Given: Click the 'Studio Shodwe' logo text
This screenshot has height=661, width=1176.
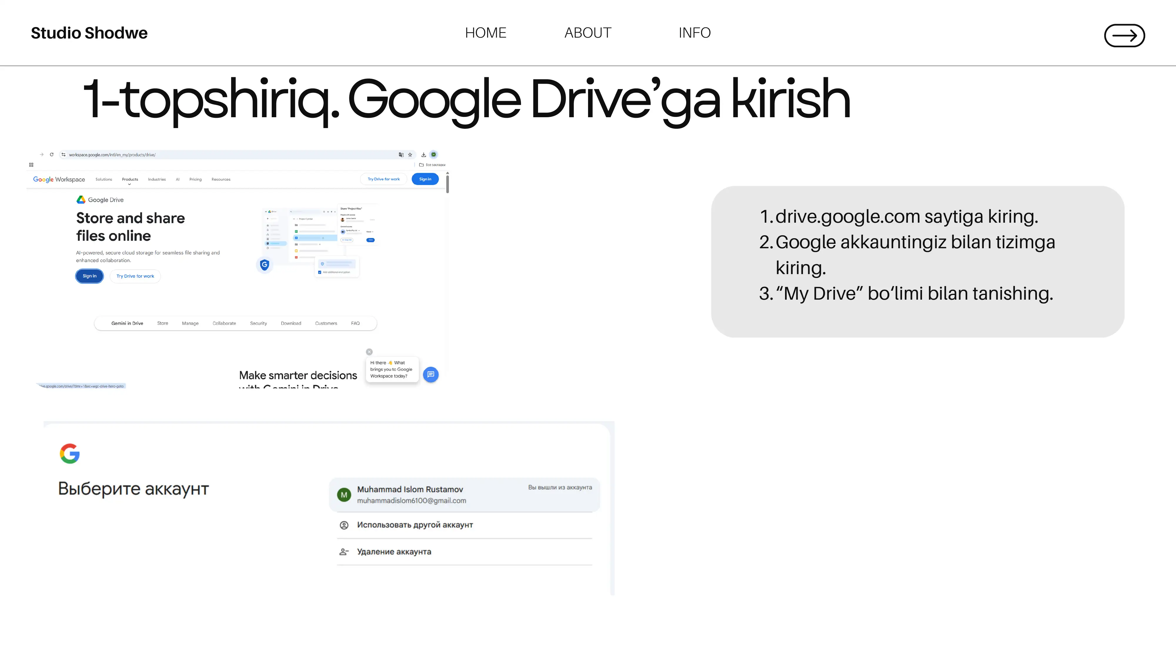Looking at the screenshot, I should pyautogui.click(x=89, y=33).
